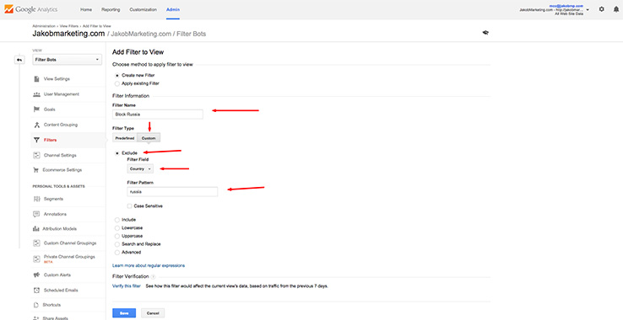Select Apply existing Filter radio button
The height and width of the screenshot is (320, 623).
point(116,83)
